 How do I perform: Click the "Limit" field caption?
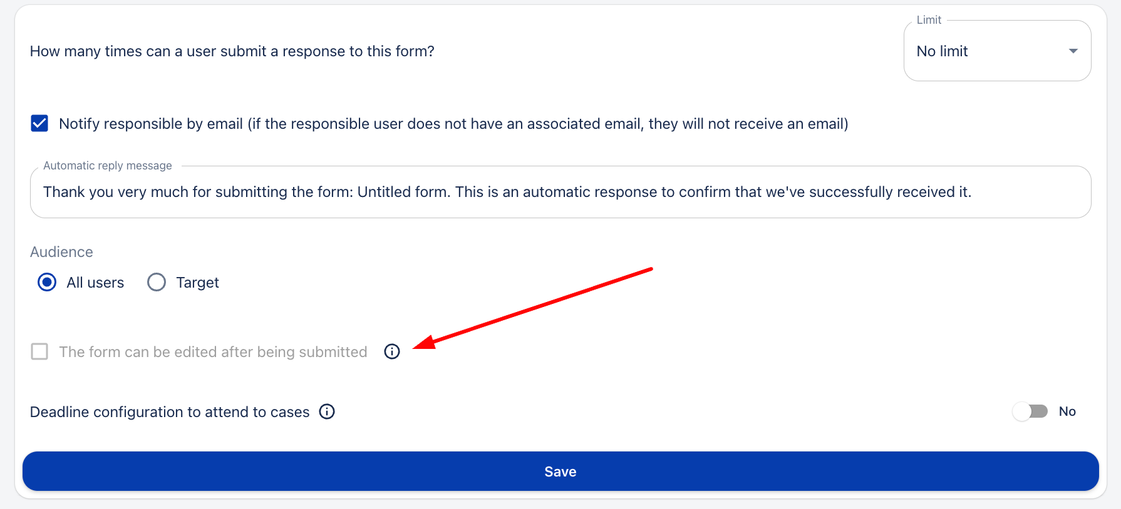click(x=929, y=20)
